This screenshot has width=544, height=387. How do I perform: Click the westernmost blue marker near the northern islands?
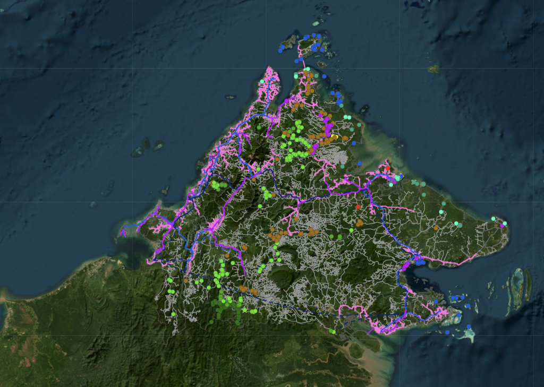(280, 50)
